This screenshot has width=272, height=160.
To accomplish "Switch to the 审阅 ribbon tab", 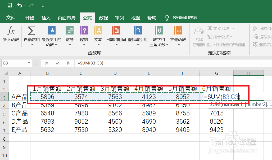I will pos(120,18).
